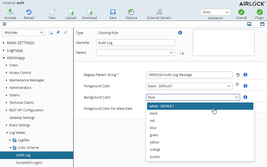The width and height of the screenshot is (267, 167).
Task: Click the Regexp Pattern String field
Action: tap(189, 75)
